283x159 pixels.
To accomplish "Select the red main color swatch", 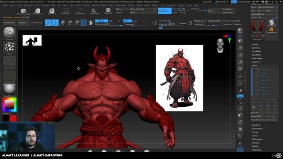I will click(13, 118).
